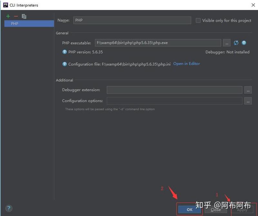The height and width of the screenshot is (216, 258).
Task: Open php.ini via Open in Editor
Action: [186, 64]
